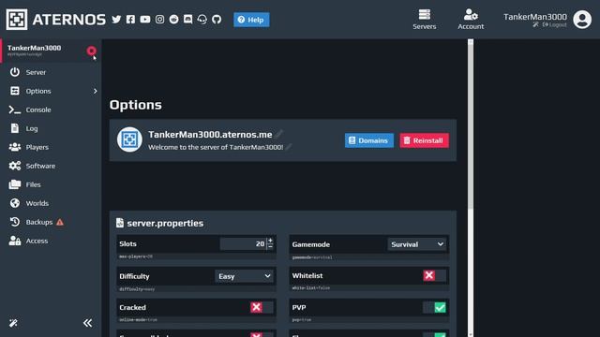This screenshot has height=337, width=600.
Task: Click the Domains button
Action: tap(368, 140)
